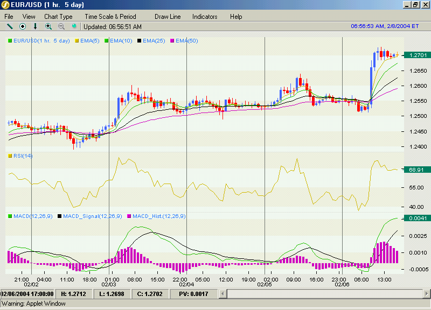The image size is (431, 310).
Task: Open the Draw Line menu
Action: click(x=168, y=17)
